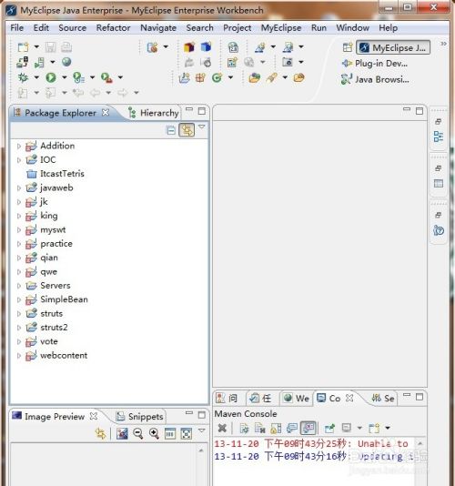This screenshot has width=455, height=486.
Task: Click the Open Perspective icon
Action: coord(348,47)
